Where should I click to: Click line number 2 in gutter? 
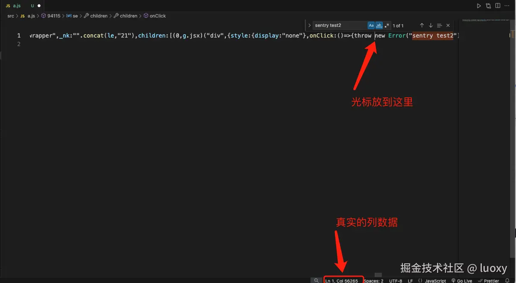coord(19,44)
